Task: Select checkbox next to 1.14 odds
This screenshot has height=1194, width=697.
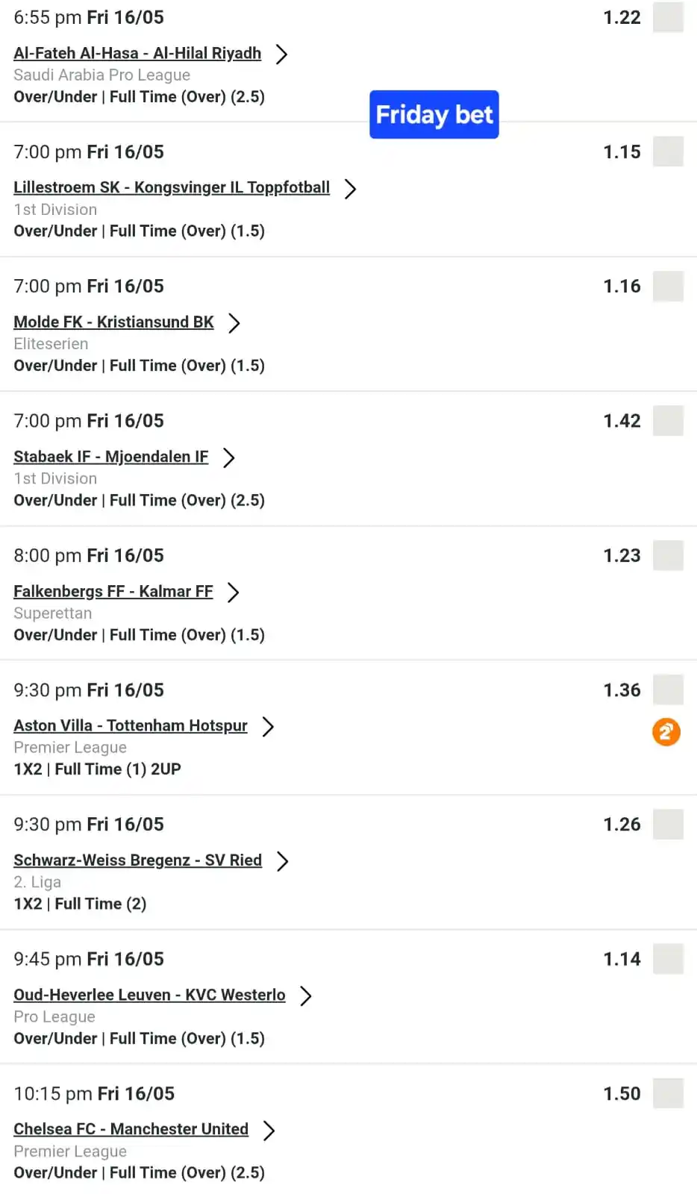Action: (x=668, y=959)
